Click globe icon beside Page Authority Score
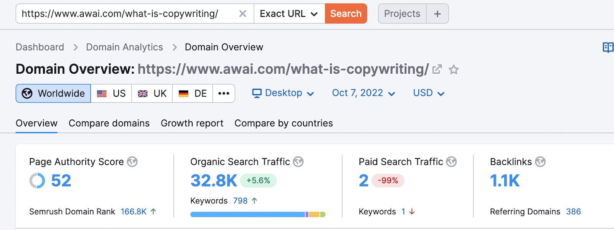614x230 pixels. (x=132, y=162)
